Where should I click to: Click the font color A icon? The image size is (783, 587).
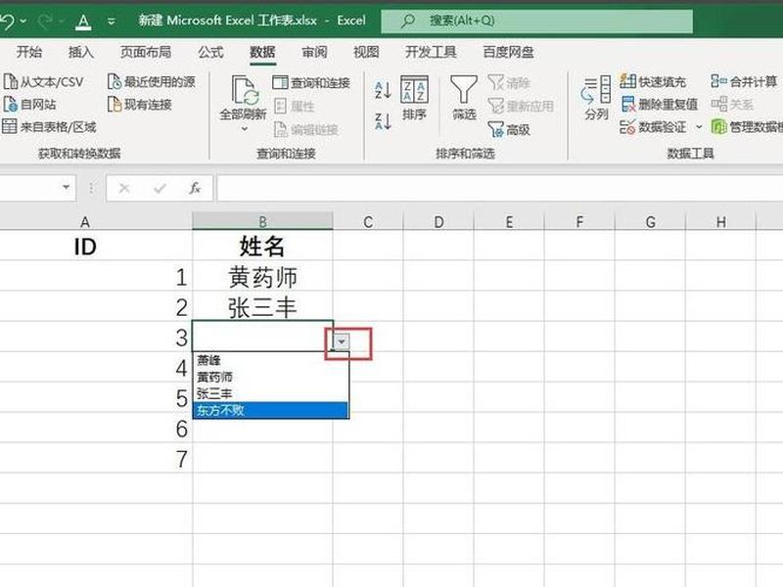83,22
